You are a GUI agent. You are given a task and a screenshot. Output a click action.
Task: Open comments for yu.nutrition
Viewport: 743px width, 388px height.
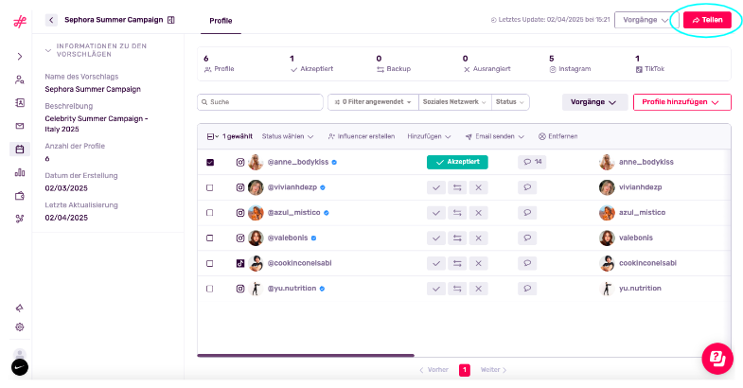[527, 289]
